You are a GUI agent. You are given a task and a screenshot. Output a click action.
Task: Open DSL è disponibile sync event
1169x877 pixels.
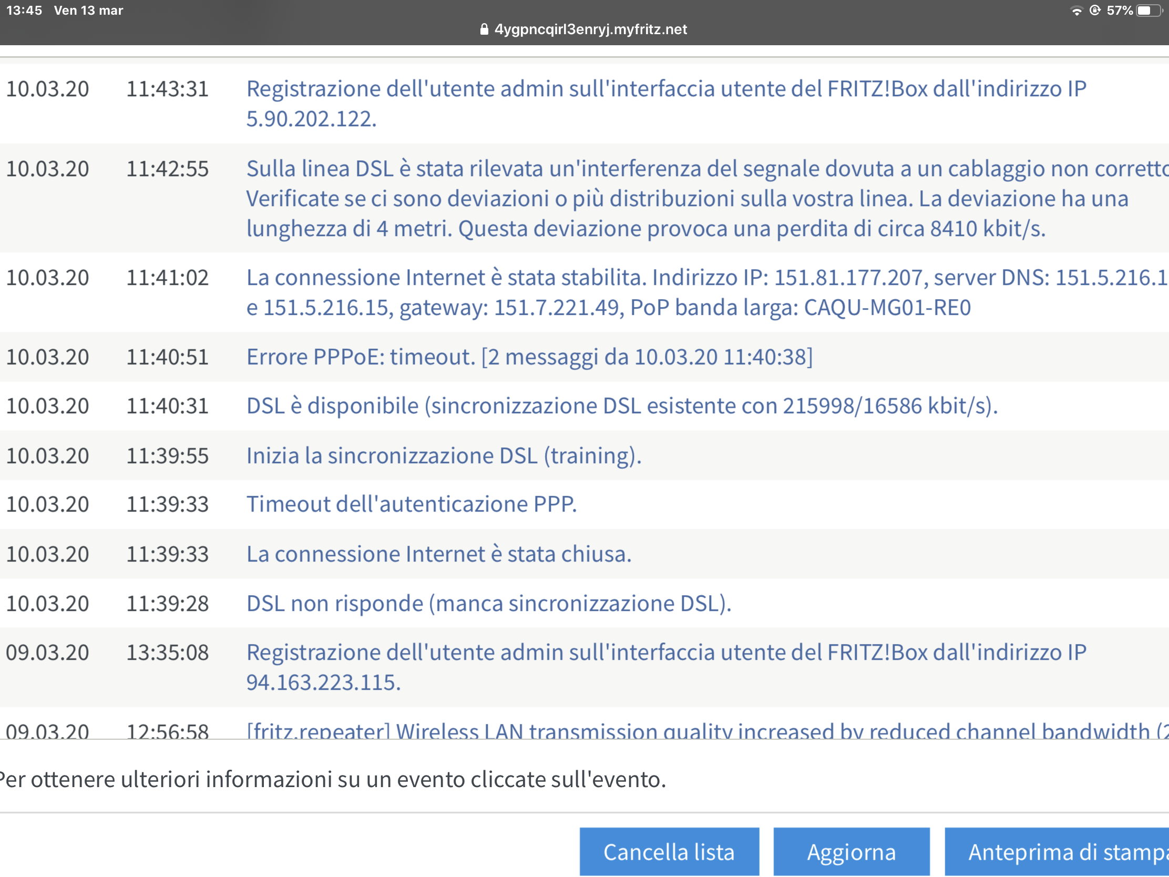click(622, 406)
